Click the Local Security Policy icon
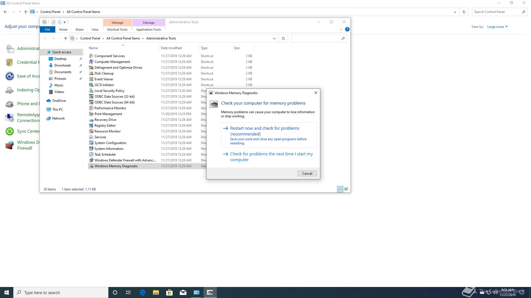 pyautogui.click(x=91, y=91)
